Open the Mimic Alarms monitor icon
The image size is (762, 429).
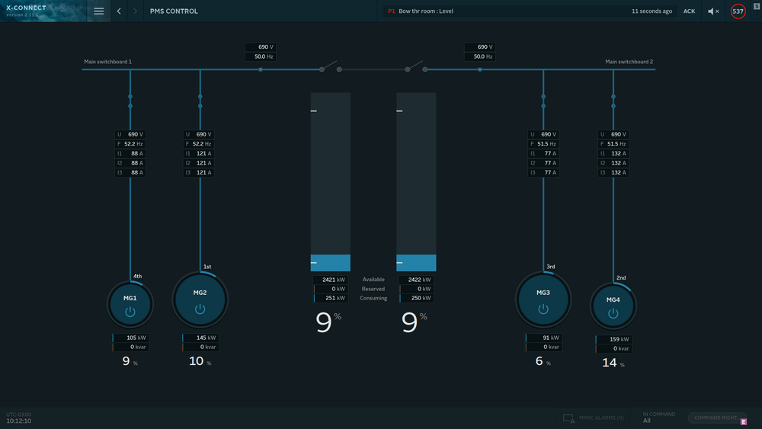pyautogui.click(x=568, y=418)
